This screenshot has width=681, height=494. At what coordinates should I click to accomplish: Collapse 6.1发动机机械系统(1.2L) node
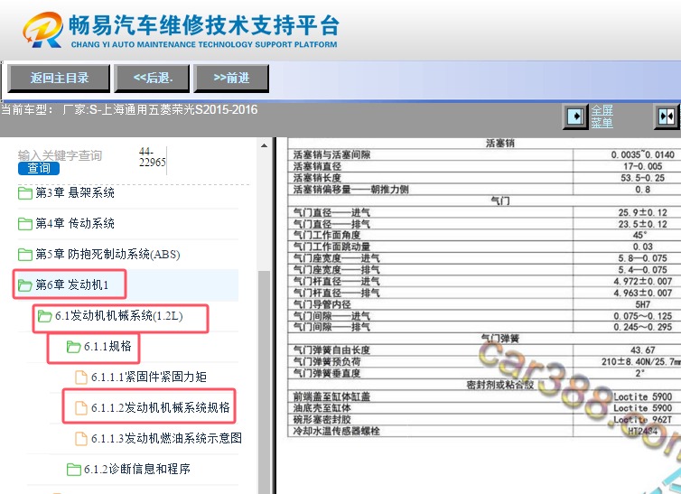(119, 315)
